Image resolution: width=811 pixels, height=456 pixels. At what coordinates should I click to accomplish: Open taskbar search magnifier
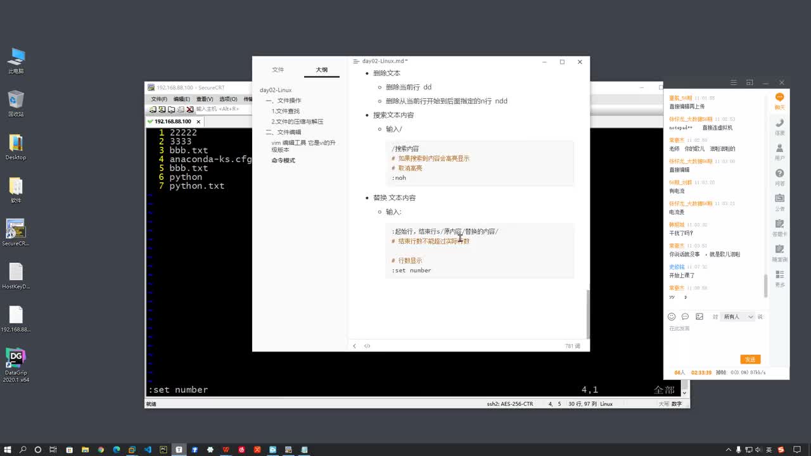click(x=23, y=450)
